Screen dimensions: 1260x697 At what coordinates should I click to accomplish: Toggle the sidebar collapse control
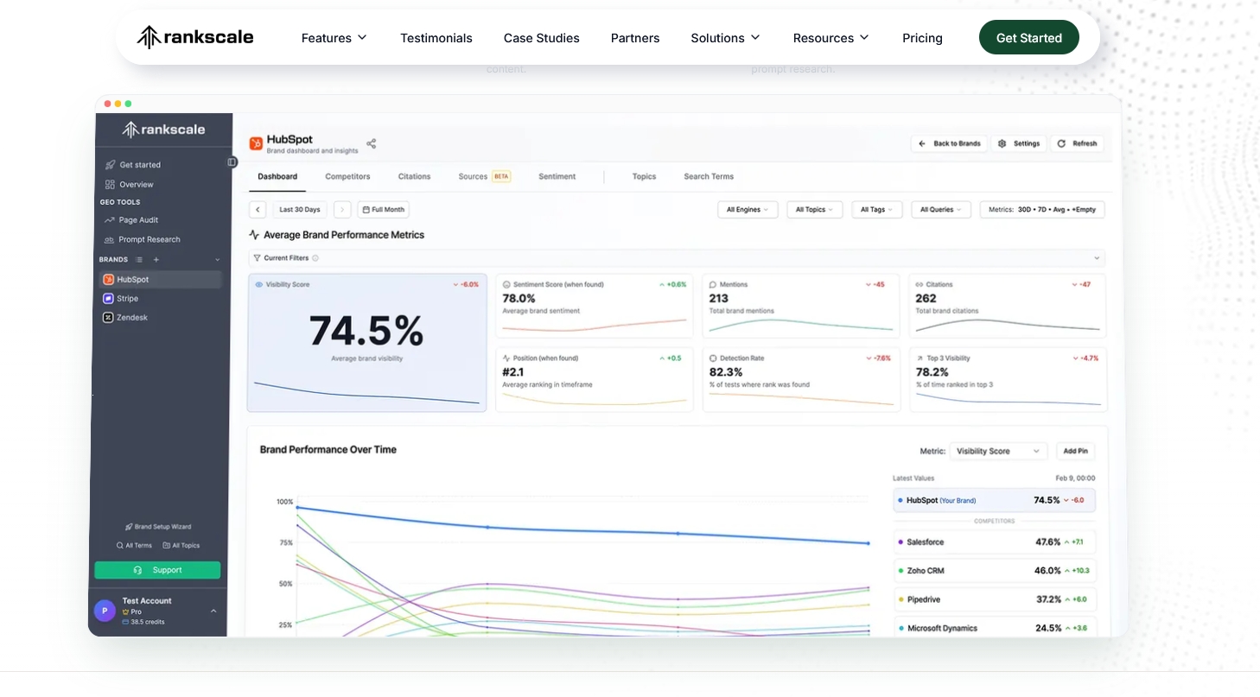coord(232,162)
